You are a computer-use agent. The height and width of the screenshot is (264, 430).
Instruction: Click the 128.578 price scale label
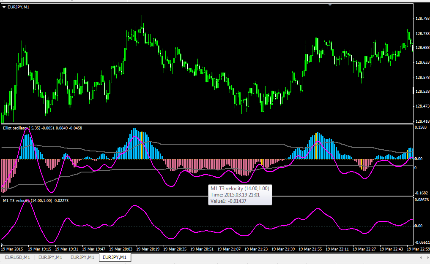422,78
